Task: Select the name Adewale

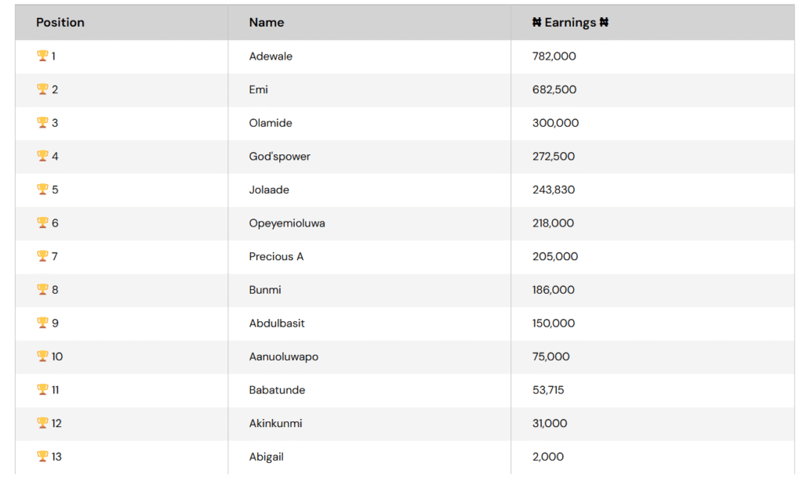Action: coord(271,56)
